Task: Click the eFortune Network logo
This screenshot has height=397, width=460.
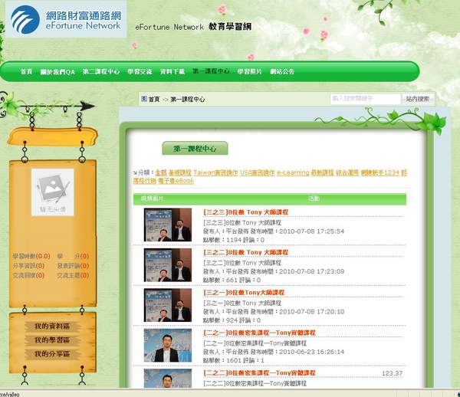Action: tap(66, 19)
